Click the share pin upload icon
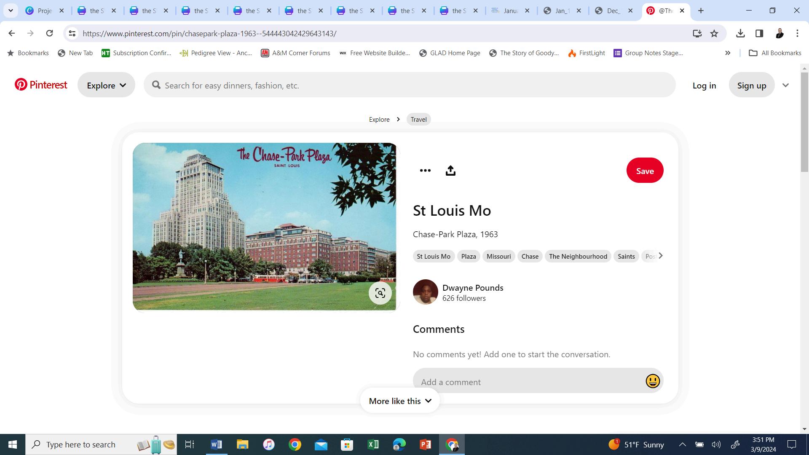The image size is (809, 455). click(450, 171)
